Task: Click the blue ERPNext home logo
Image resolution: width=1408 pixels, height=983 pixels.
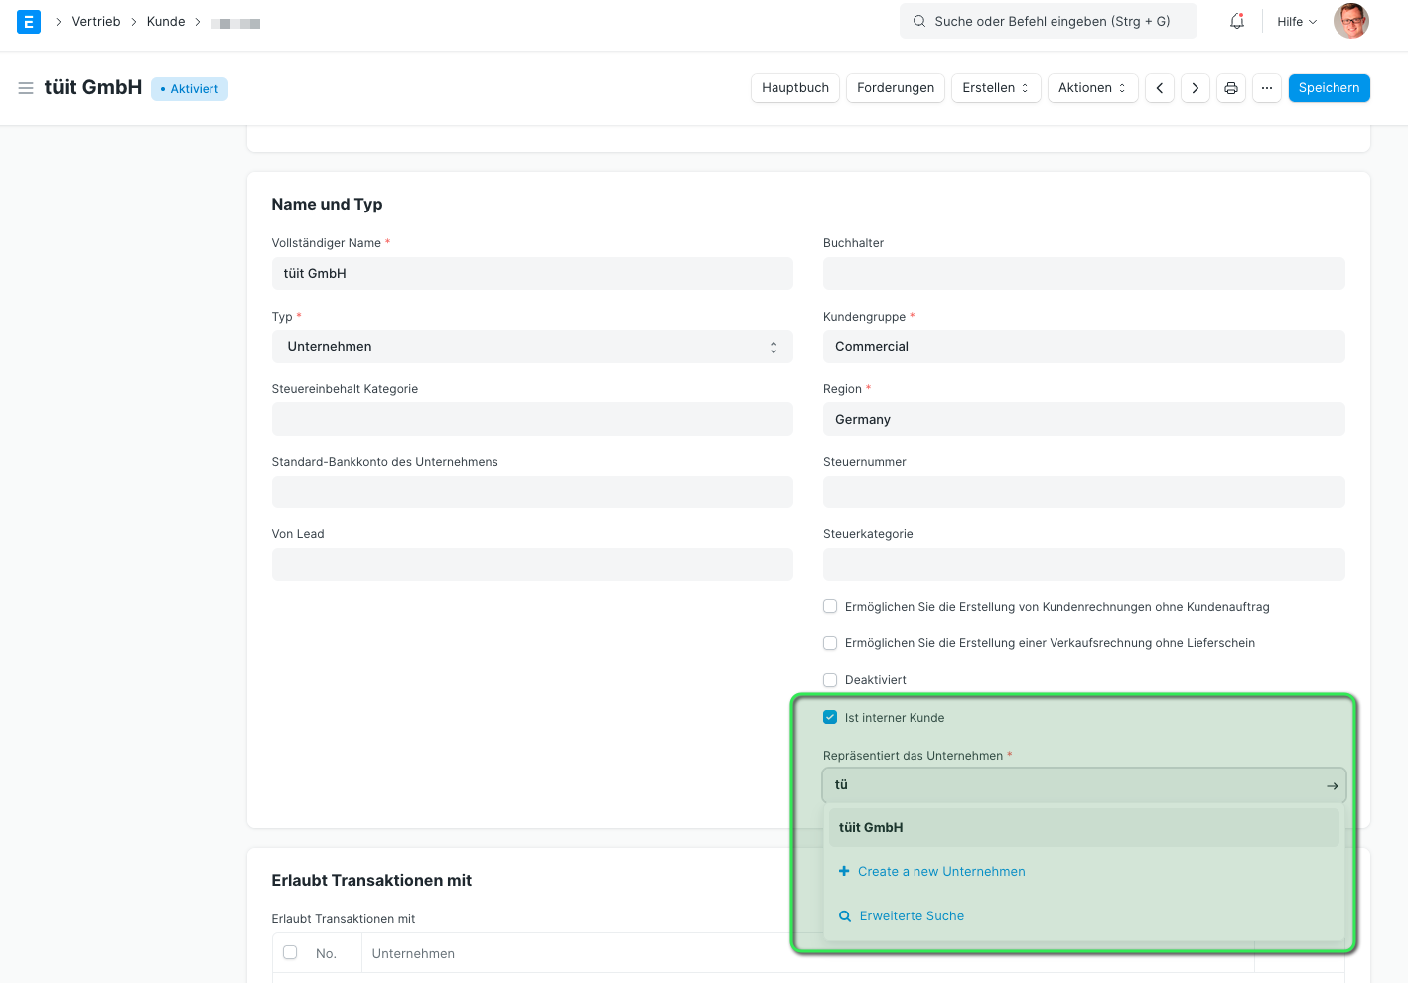Action: tap(29, 21)
